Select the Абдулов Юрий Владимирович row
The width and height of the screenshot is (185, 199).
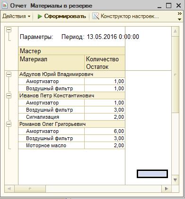click(72, 74)
